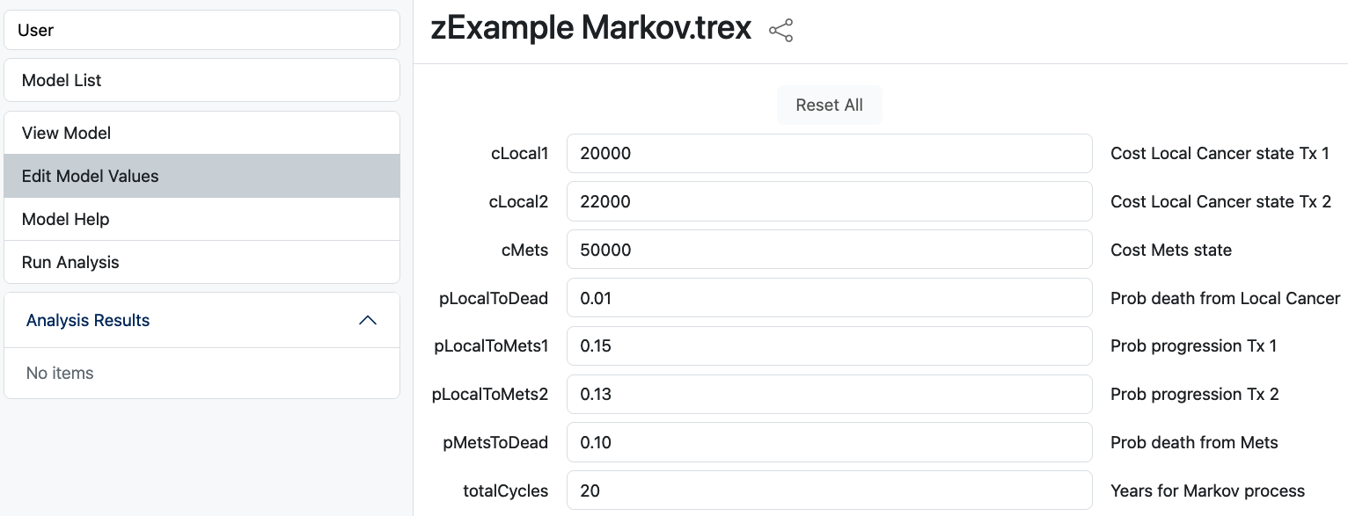Go to Model List
Viewport: 1348px width, 516px height.
[201, 80]
